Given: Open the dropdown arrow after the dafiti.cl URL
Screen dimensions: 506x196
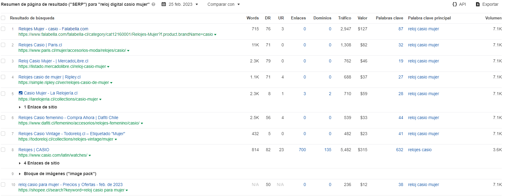Looking at the screenshot, I should (x=142, y=124).
